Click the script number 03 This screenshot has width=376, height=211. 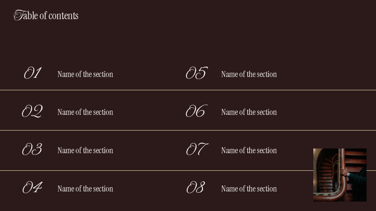pyautogui.click(x=32, y=150)
